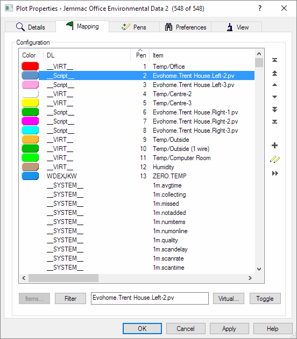Click the yellow pens icon
The image size is (297, 339).
click(x=275, y=160)
